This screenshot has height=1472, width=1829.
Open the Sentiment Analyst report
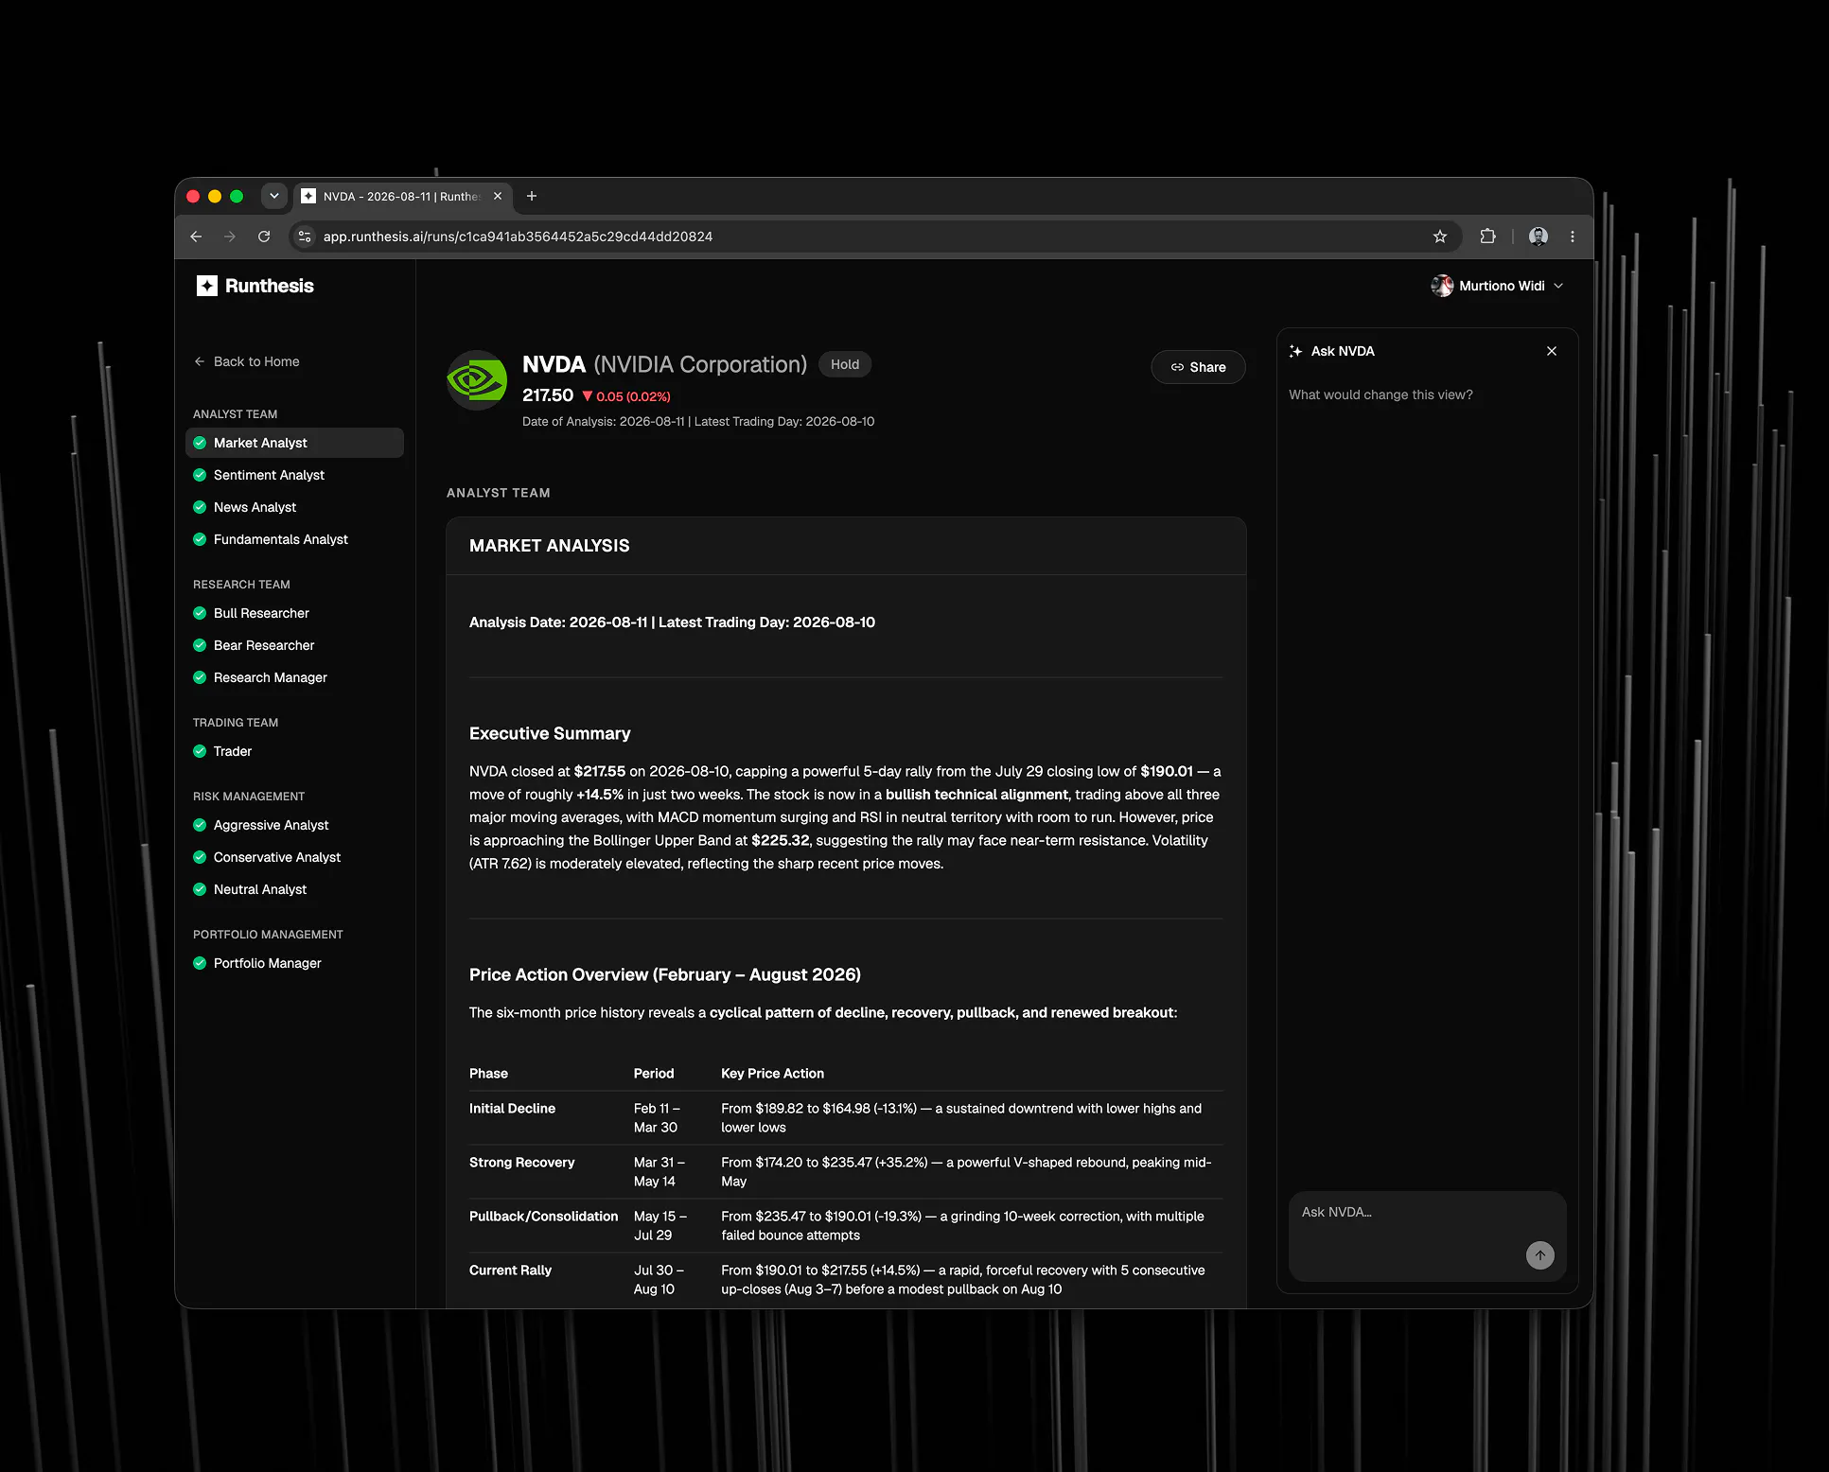tap(294, 475)
